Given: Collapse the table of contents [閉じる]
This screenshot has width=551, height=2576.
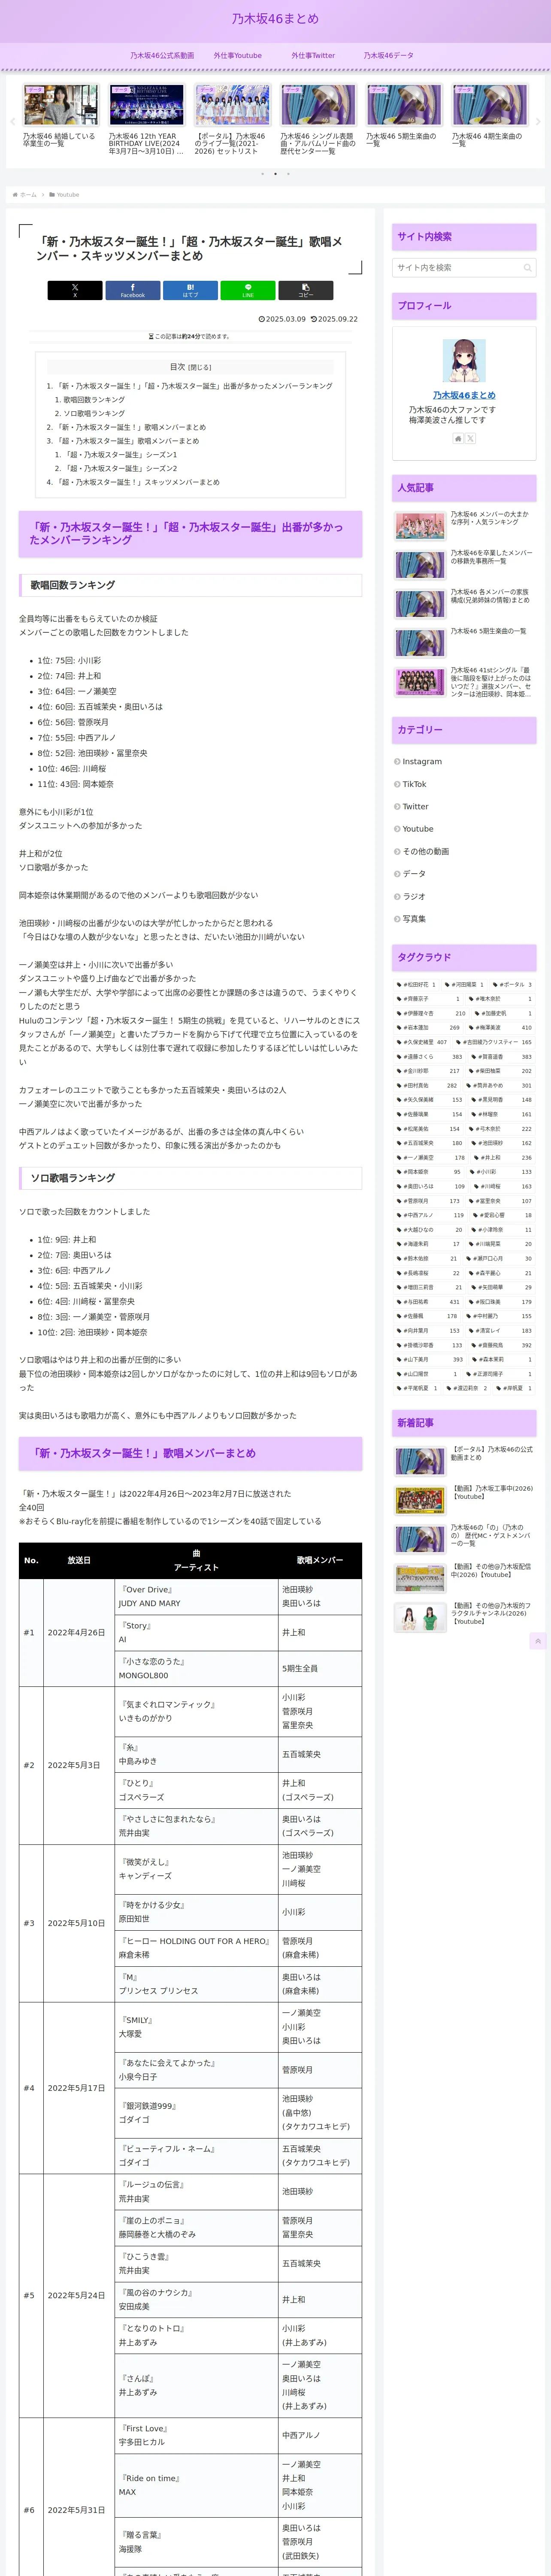Looking at the screenshot, I should (201, 368).
